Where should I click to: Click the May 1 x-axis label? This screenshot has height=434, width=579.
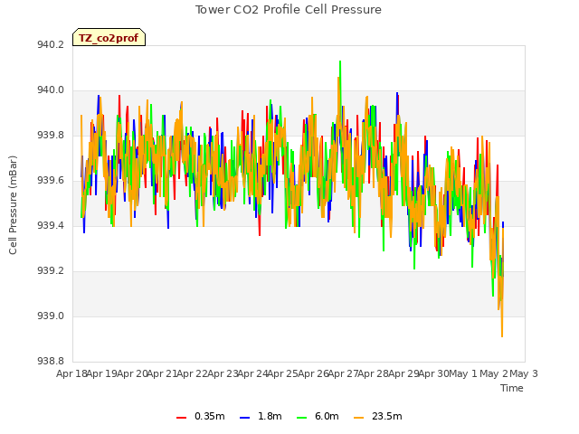462,373
